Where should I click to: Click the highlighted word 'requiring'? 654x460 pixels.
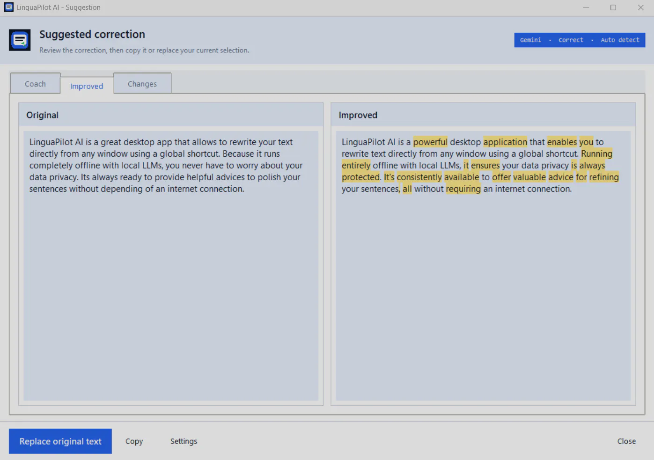tap(463, 189)
